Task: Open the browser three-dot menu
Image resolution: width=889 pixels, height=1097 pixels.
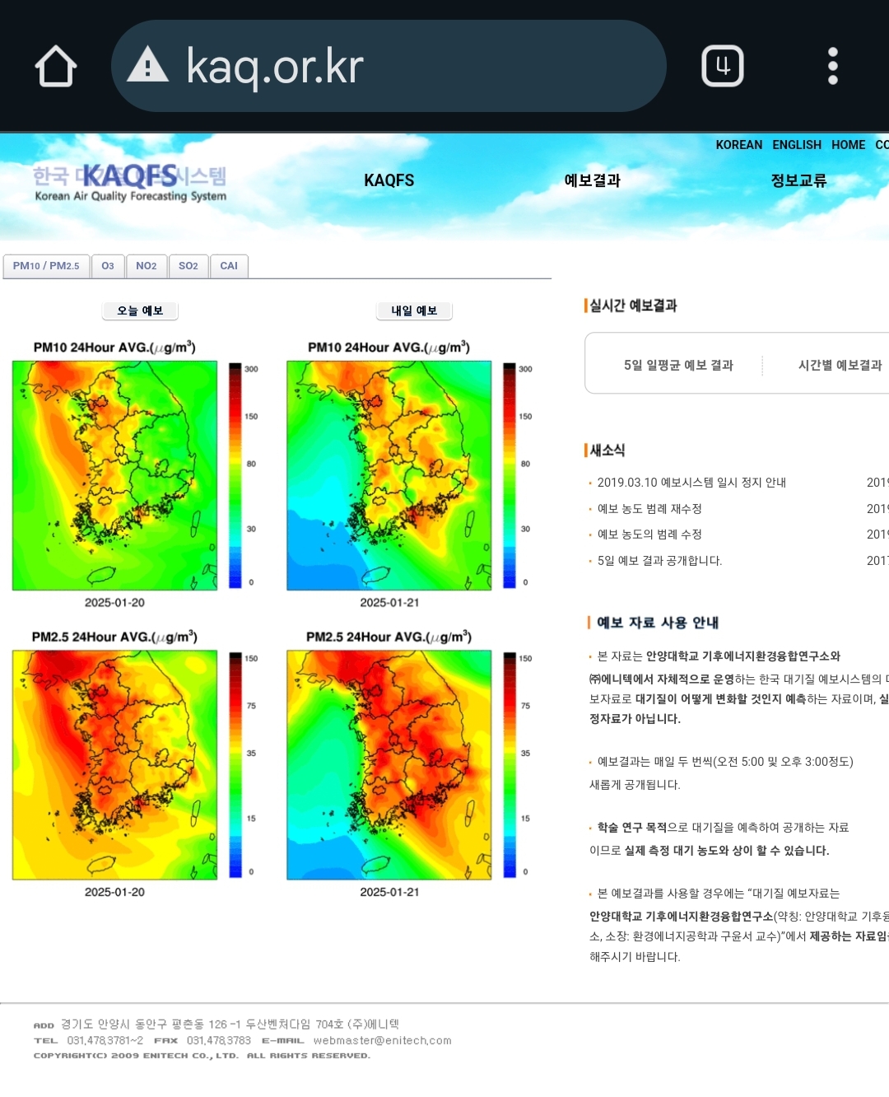Action: [833, 66]
